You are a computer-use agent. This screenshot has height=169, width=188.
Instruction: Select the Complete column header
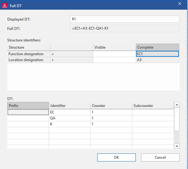click(x=157, y=47)
